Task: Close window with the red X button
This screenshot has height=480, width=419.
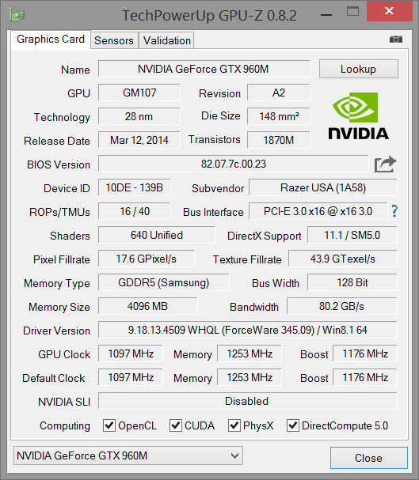Action: pos(389,11)
